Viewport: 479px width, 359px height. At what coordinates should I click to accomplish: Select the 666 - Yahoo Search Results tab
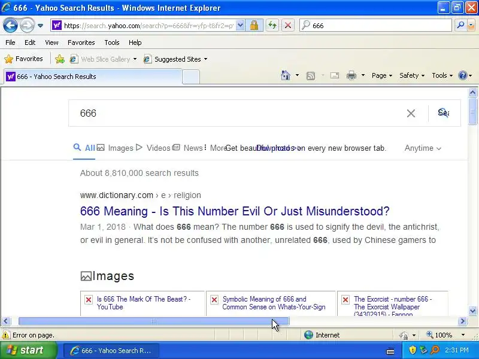[93, 77]
